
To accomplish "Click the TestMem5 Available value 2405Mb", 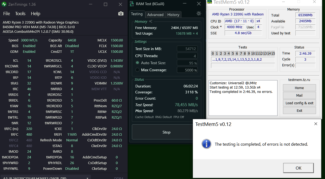I will click(305, 21).
